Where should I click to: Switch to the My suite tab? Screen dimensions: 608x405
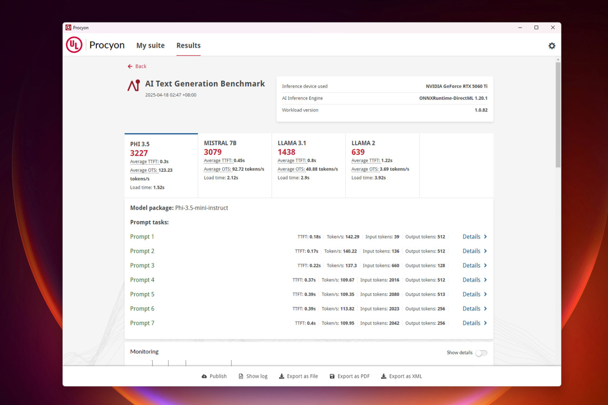point(151,46)
